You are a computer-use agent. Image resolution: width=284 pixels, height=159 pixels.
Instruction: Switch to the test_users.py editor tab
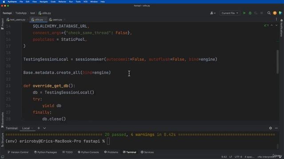tap(16, 19)
